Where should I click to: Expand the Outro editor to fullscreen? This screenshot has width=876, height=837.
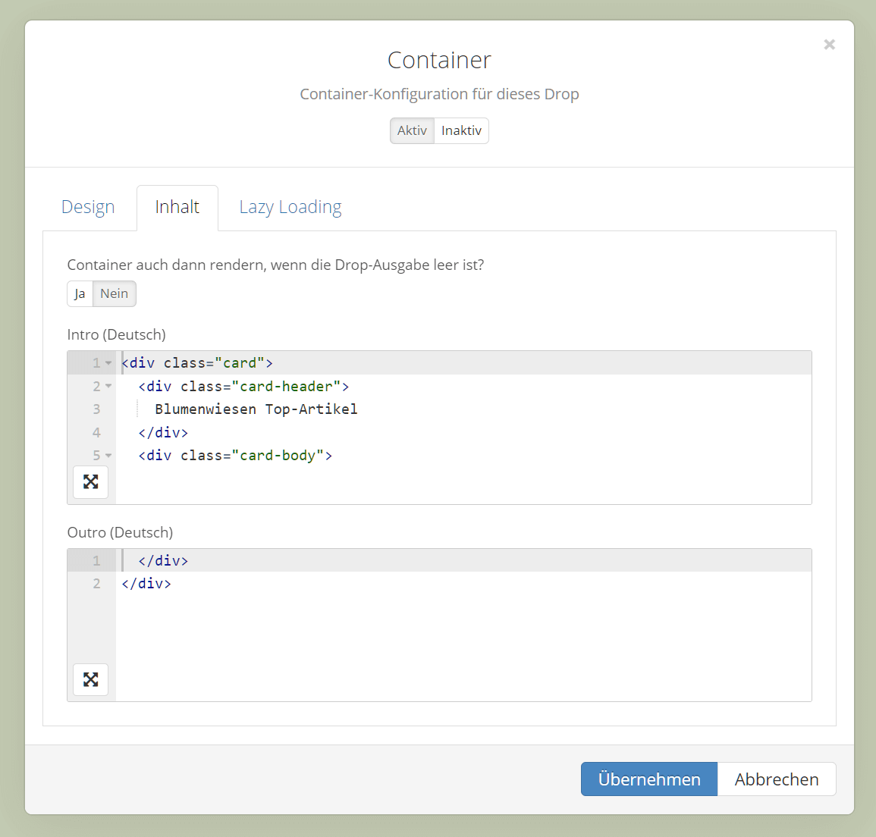click(x=90, y=679)
